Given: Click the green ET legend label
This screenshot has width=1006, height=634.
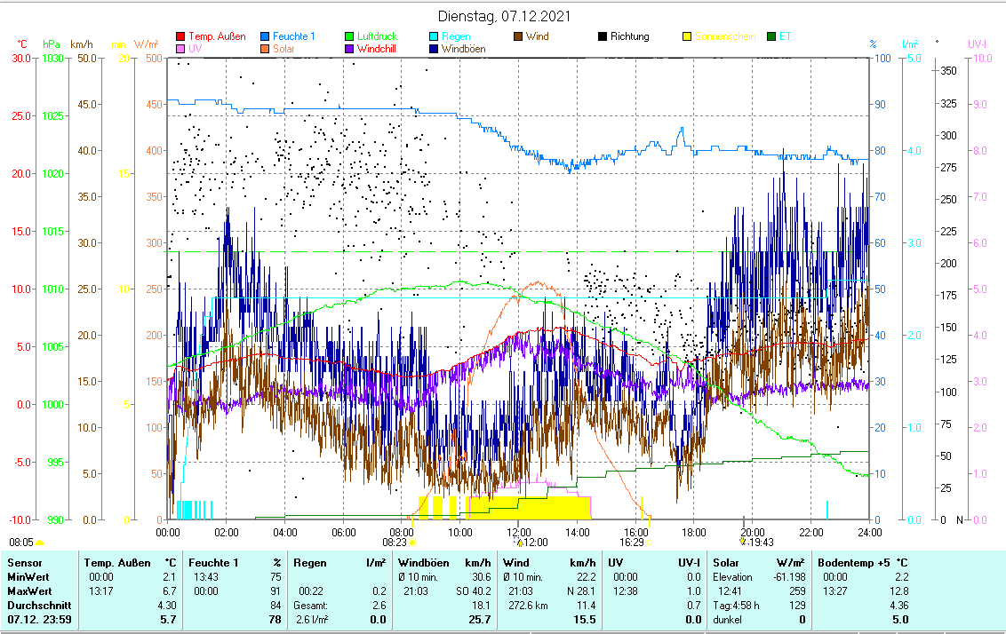Looking at the screenshot, I should (785, 37).
